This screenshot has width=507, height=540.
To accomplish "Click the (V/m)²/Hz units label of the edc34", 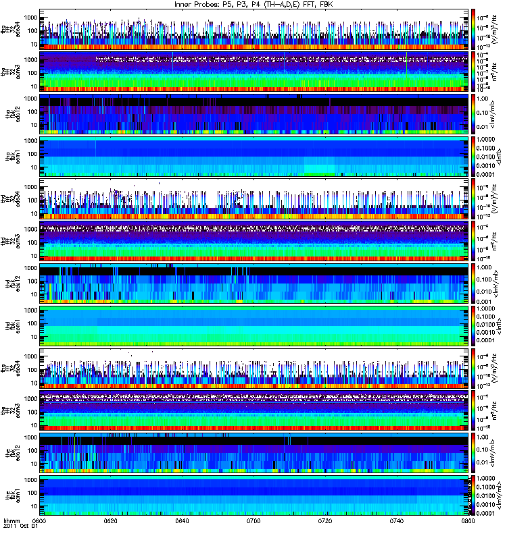I will point(496,369).
